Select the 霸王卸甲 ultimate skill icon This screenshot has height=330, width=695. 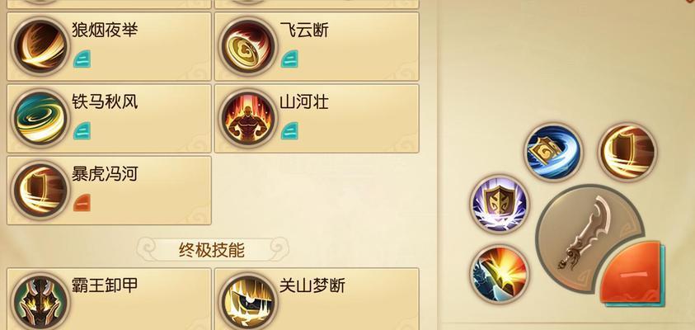(x=40, y=302)
